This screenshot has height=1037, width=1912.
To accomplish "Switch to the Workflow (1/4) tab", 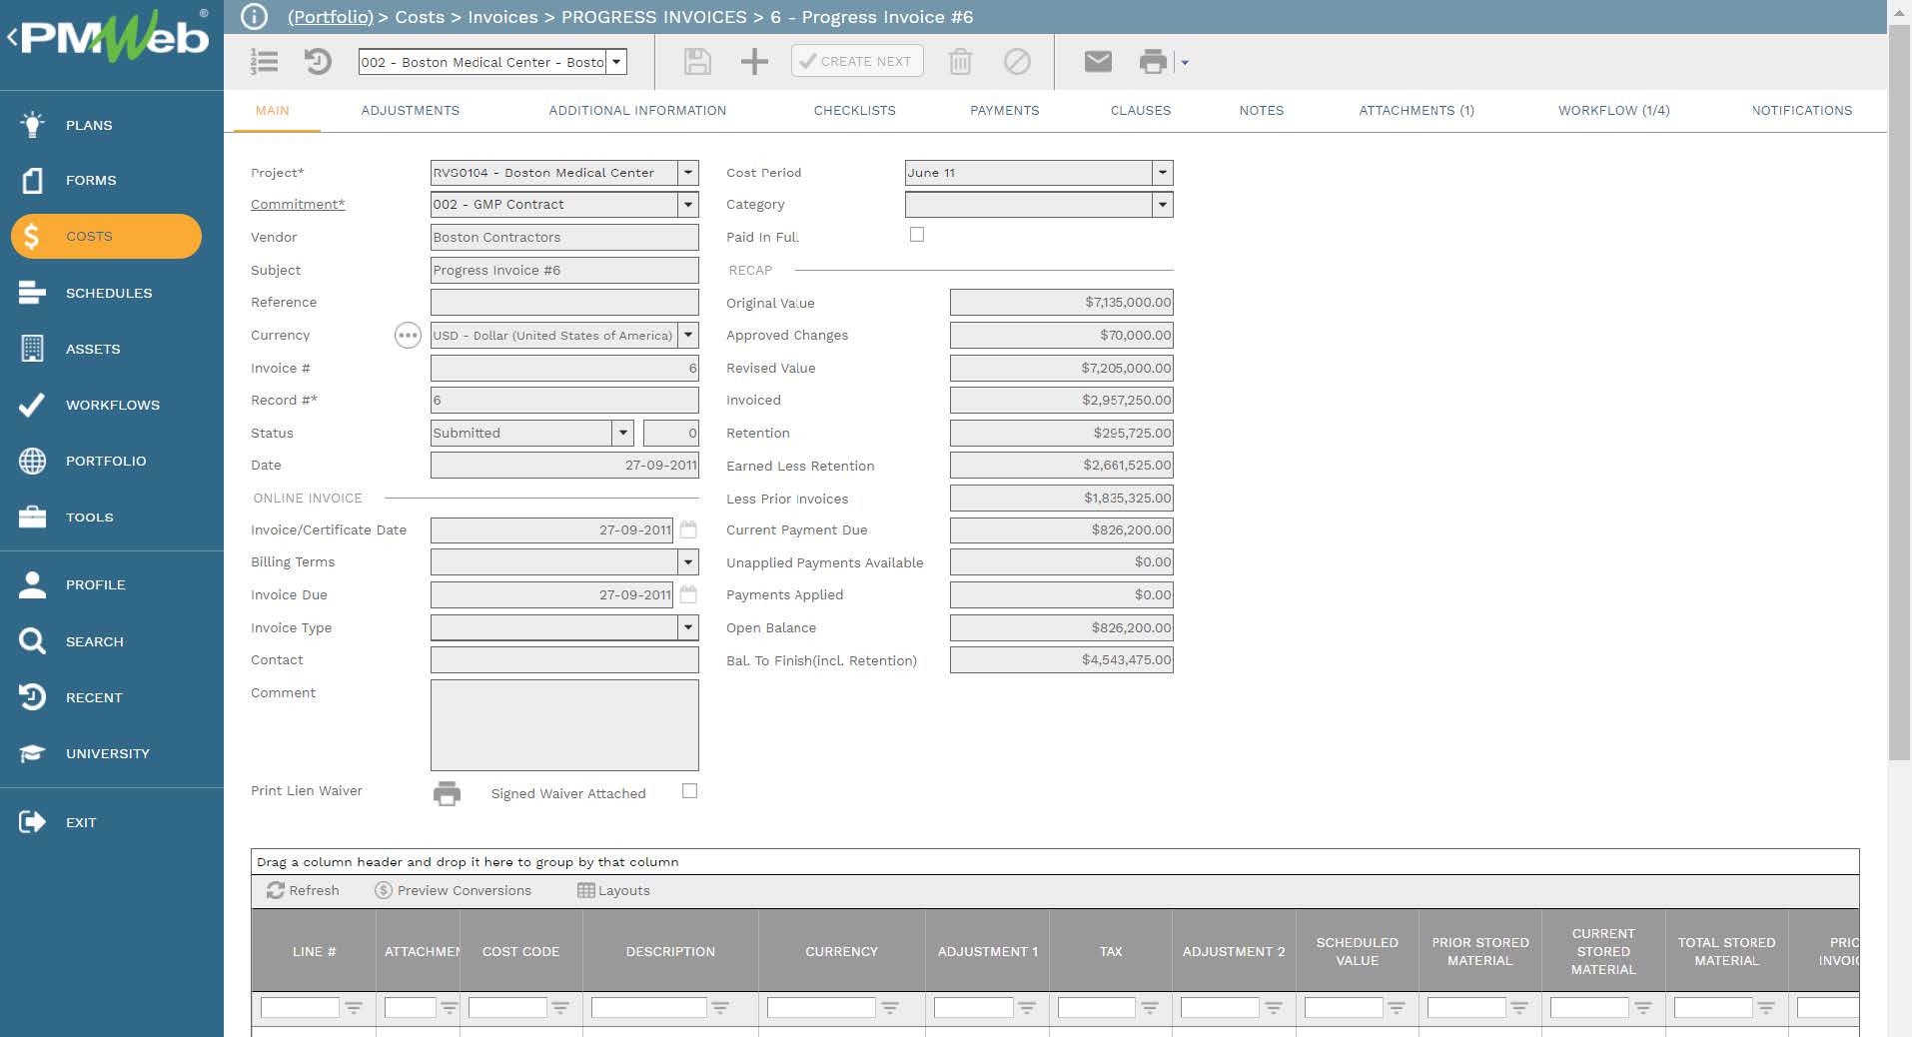I will coord(1614,111).
